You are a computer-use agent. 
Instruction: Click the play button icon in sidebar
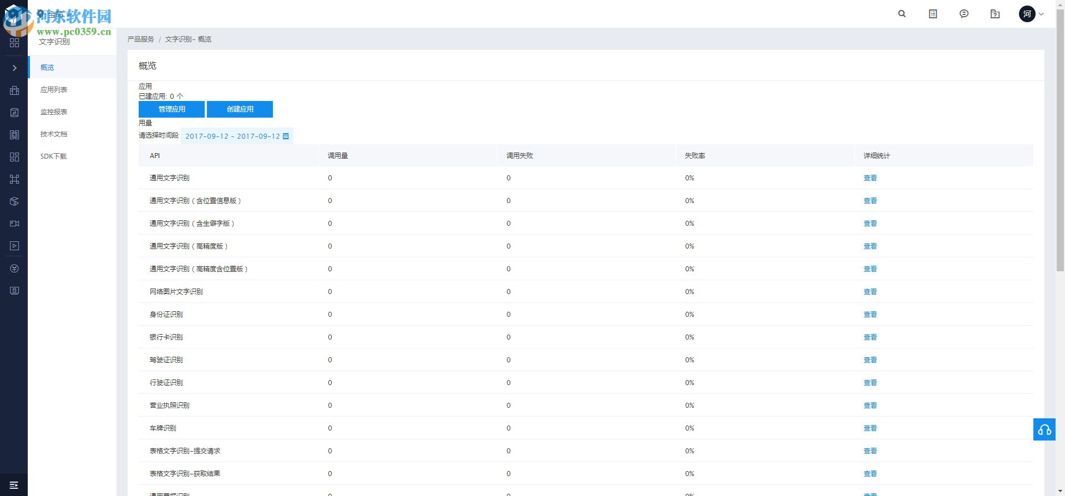(14, 246)
